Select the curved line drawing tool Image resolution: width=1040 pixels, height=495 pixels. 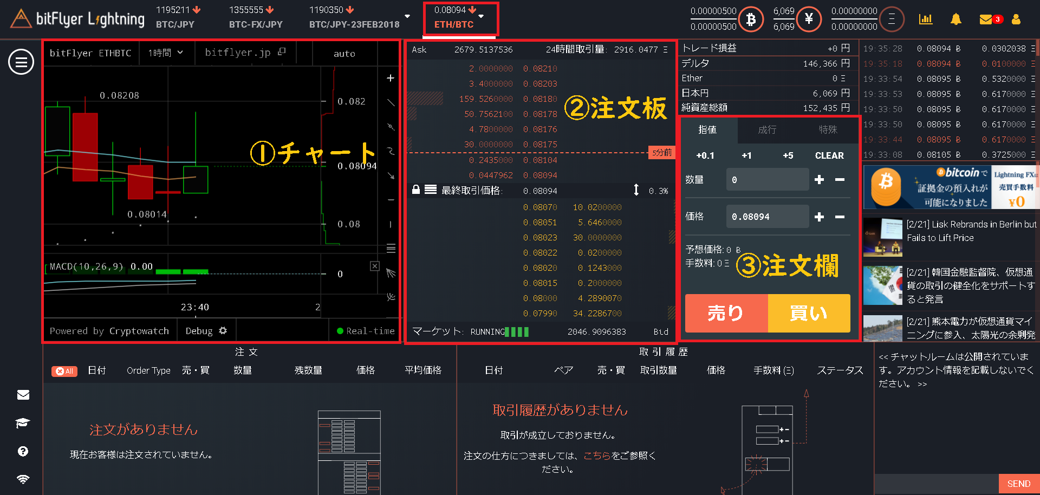390,151
